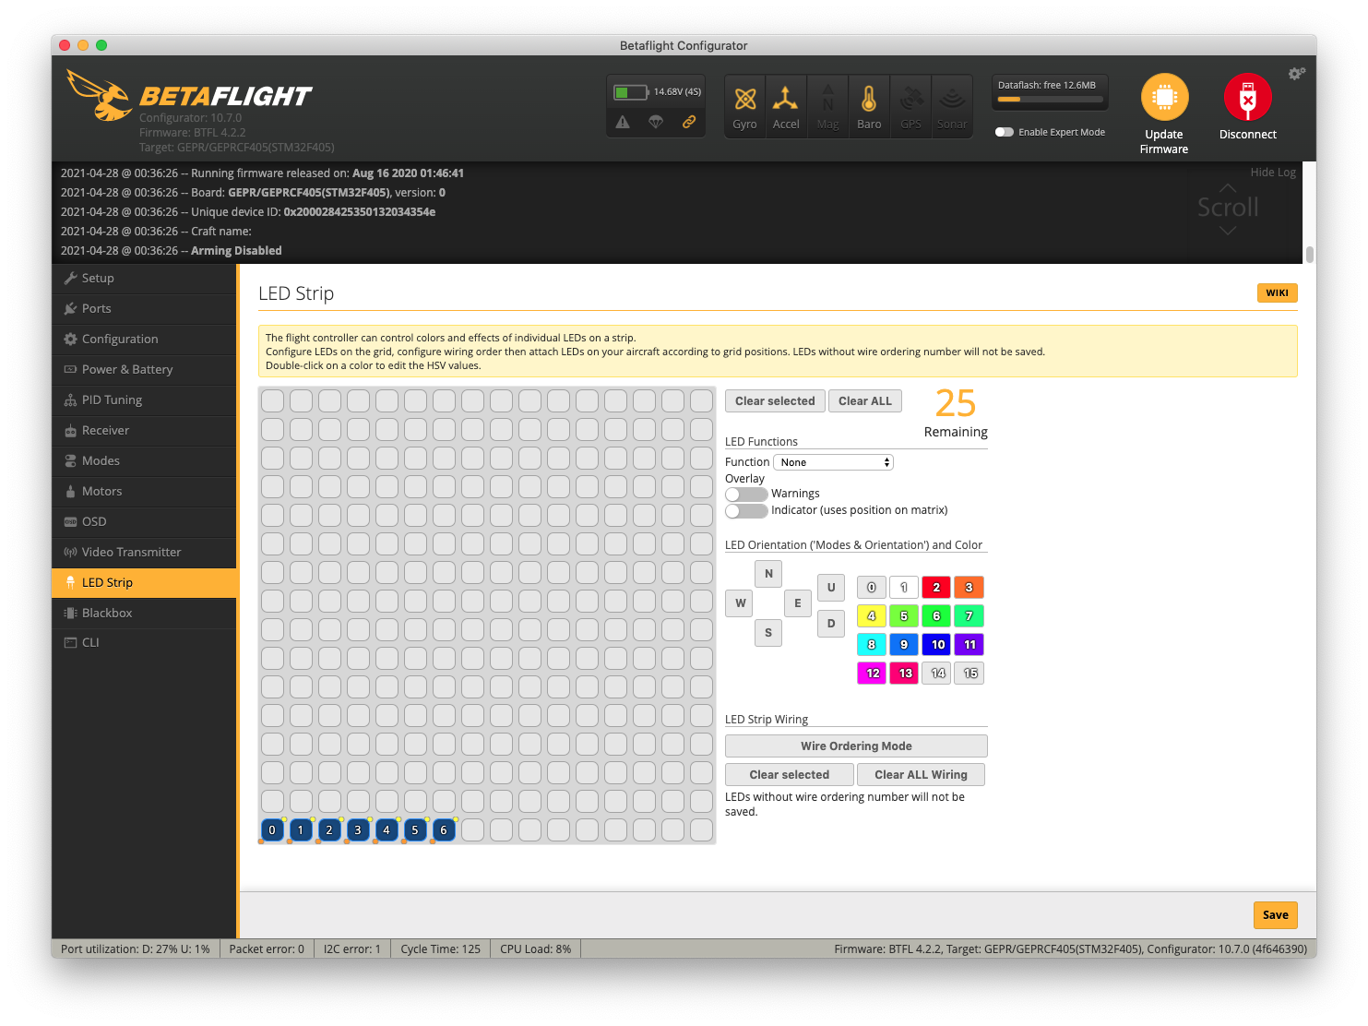Toggle the Indicator overlay switch
The image size is (1368, 1026).
pyautogui.click(x=746, y=510)
